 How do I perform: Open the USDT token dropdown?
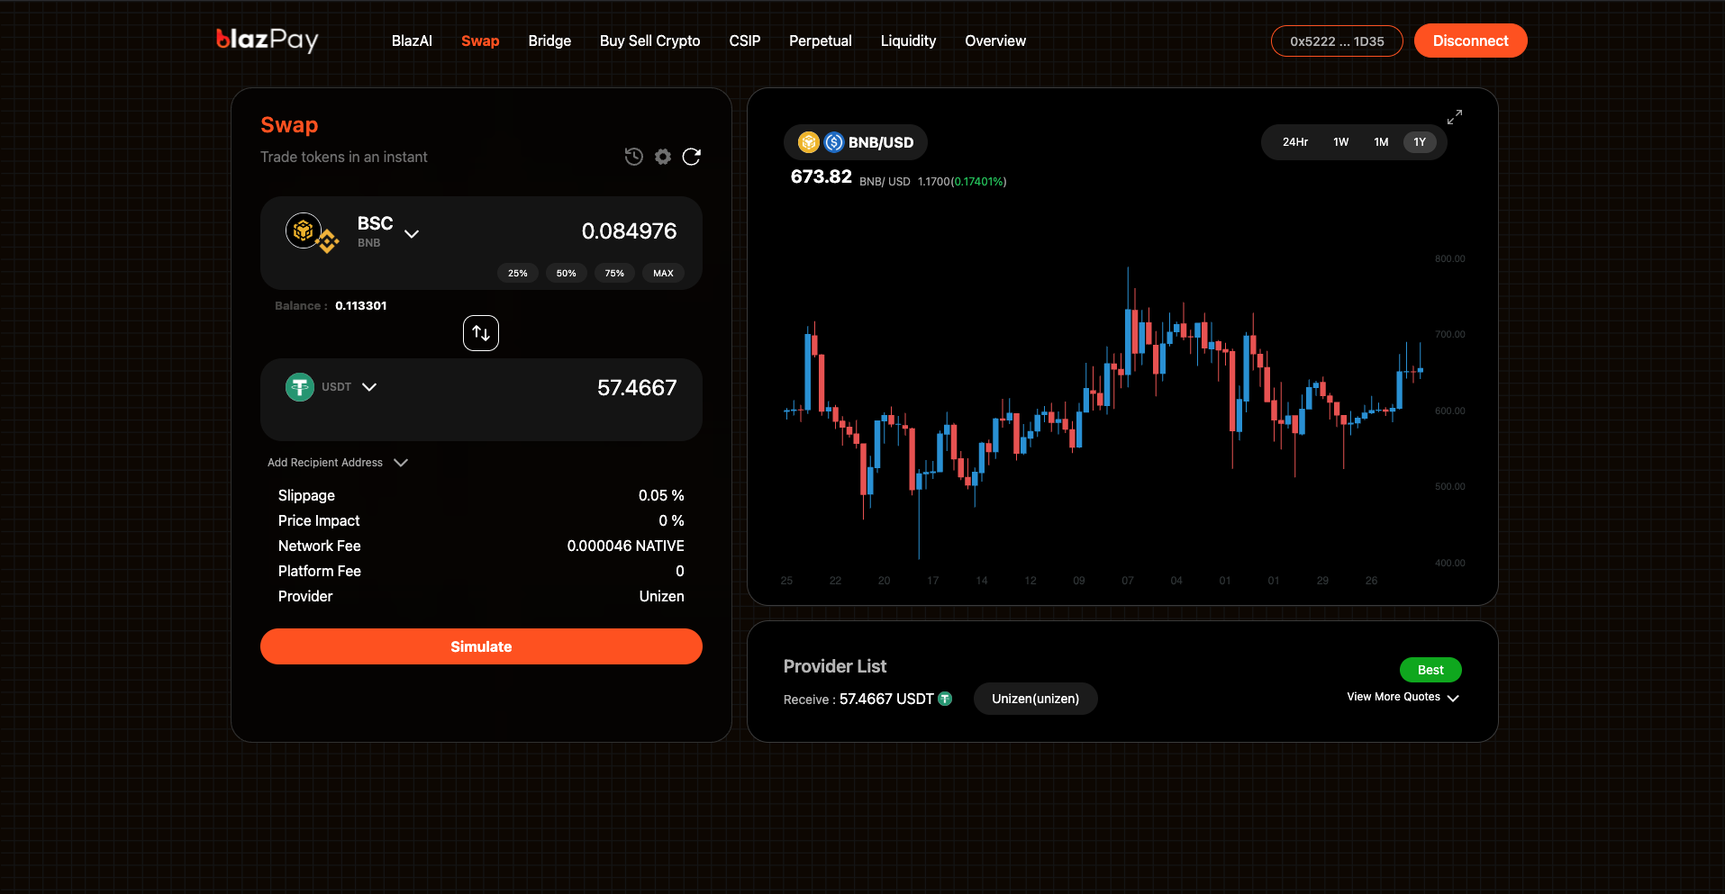pos(369,387)
